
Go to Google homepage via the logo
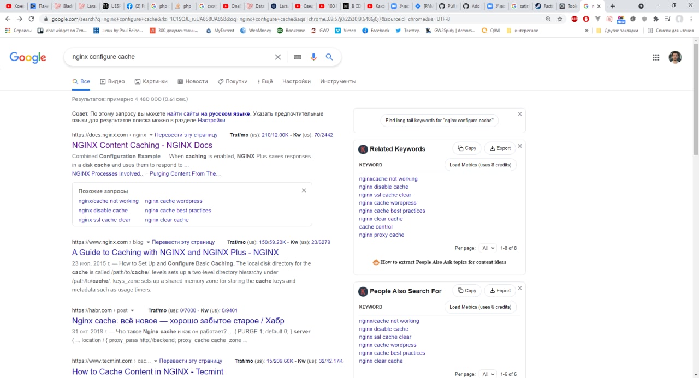click(x=28, y=57)
